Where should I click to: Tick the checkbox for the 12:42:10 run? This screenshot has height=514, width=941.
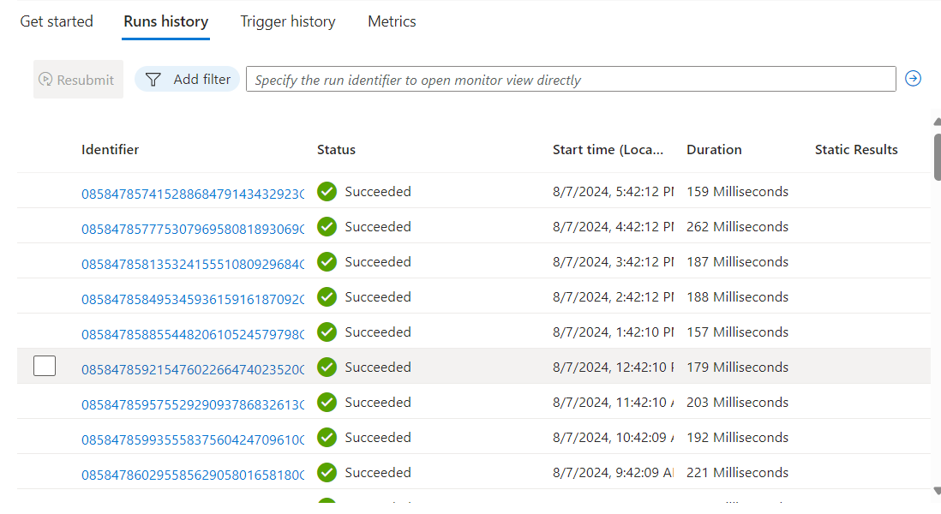pos(45,366)
